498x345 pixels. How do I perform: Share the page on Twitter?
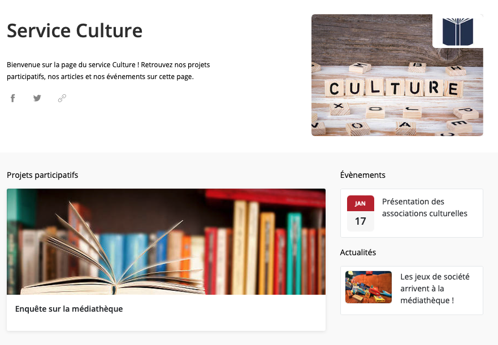point(37,98)
